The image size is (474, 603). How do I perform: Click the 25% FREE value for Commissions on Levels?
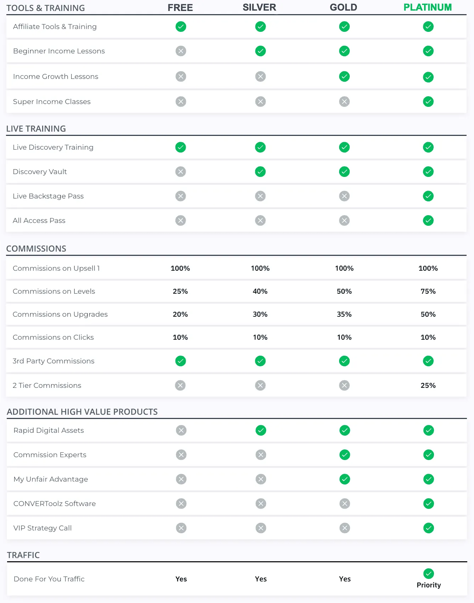[180, 291]
